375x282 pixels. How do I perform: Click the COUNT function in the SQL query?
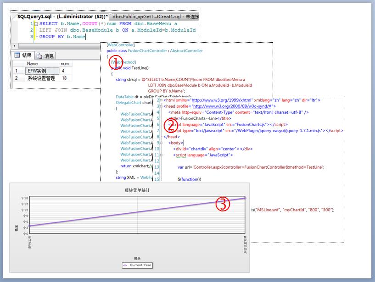(90, 24)
